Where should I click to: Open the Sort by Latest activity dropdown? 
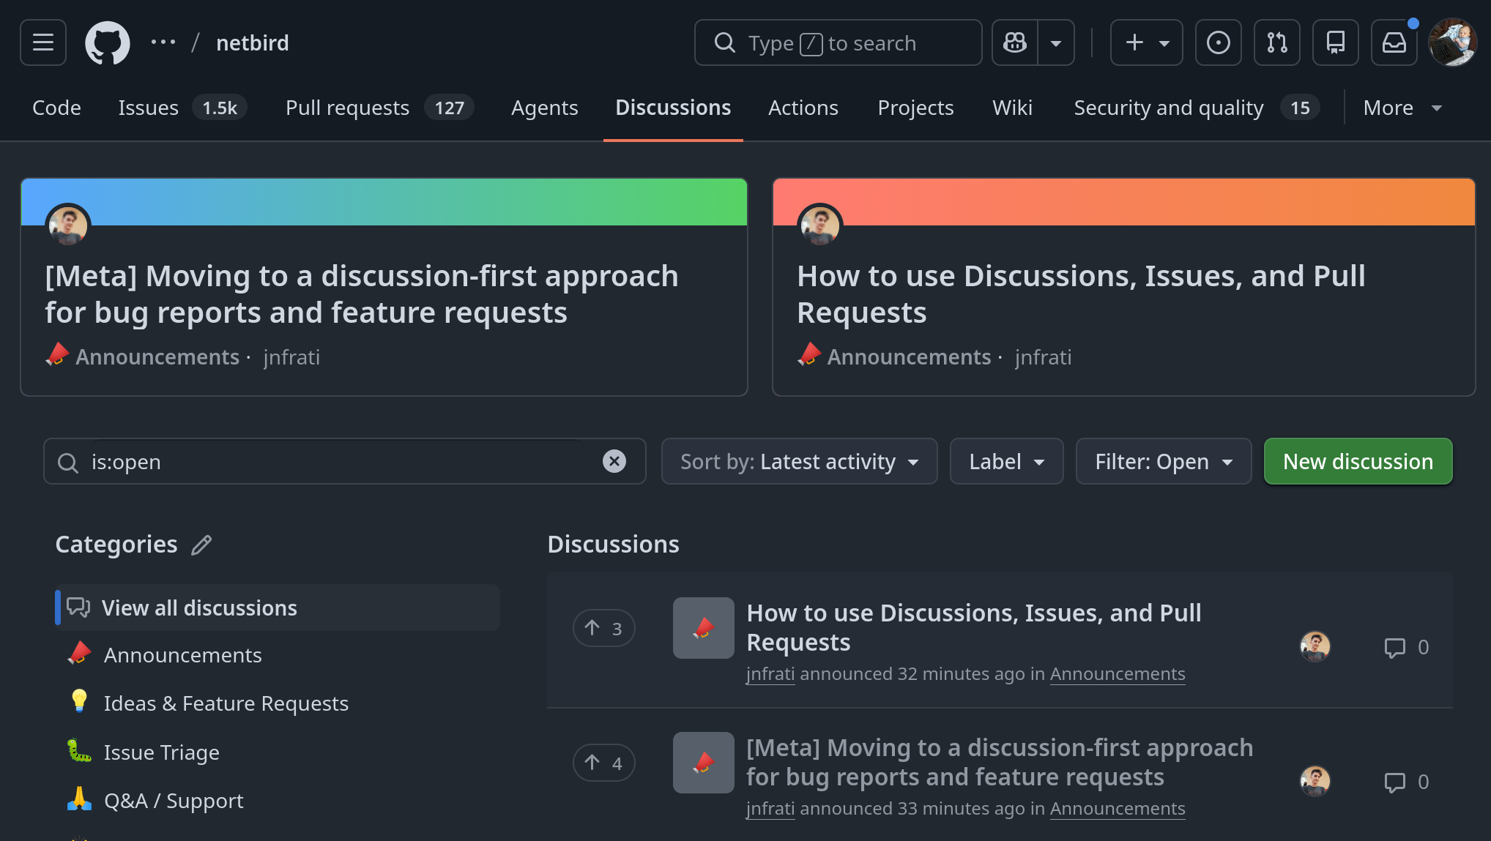pyautogui.click(x=799, y=461)
